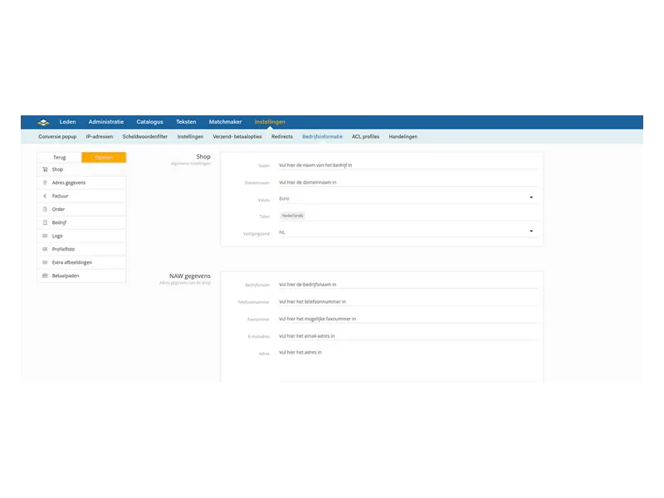This screenshot has height=498, width=664.
Task: Open the Catalogus menu
Action: [x=149, y=122]
